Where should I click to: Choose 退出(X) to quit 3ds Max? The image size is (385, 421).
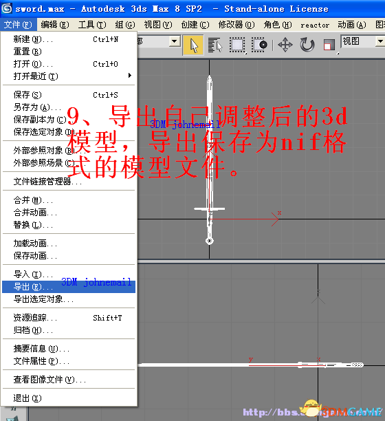pyautogui.click(x=69, y=398)
